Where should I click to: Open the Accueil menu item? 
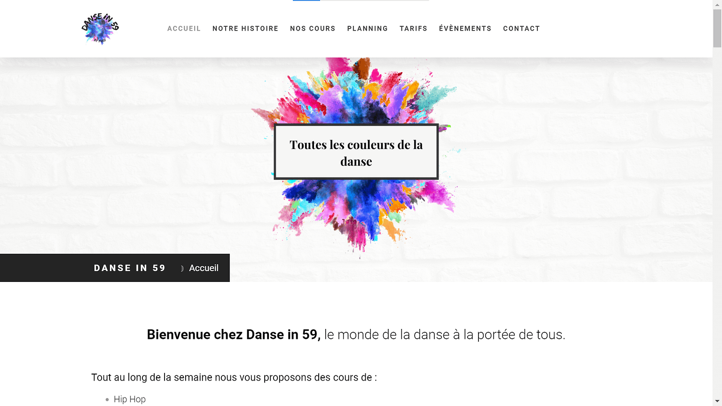(x=184, y=29)
